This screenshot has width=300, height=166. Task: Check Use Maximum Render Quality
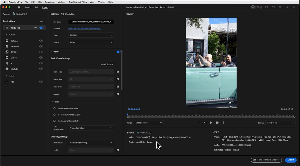coord(54,115)
